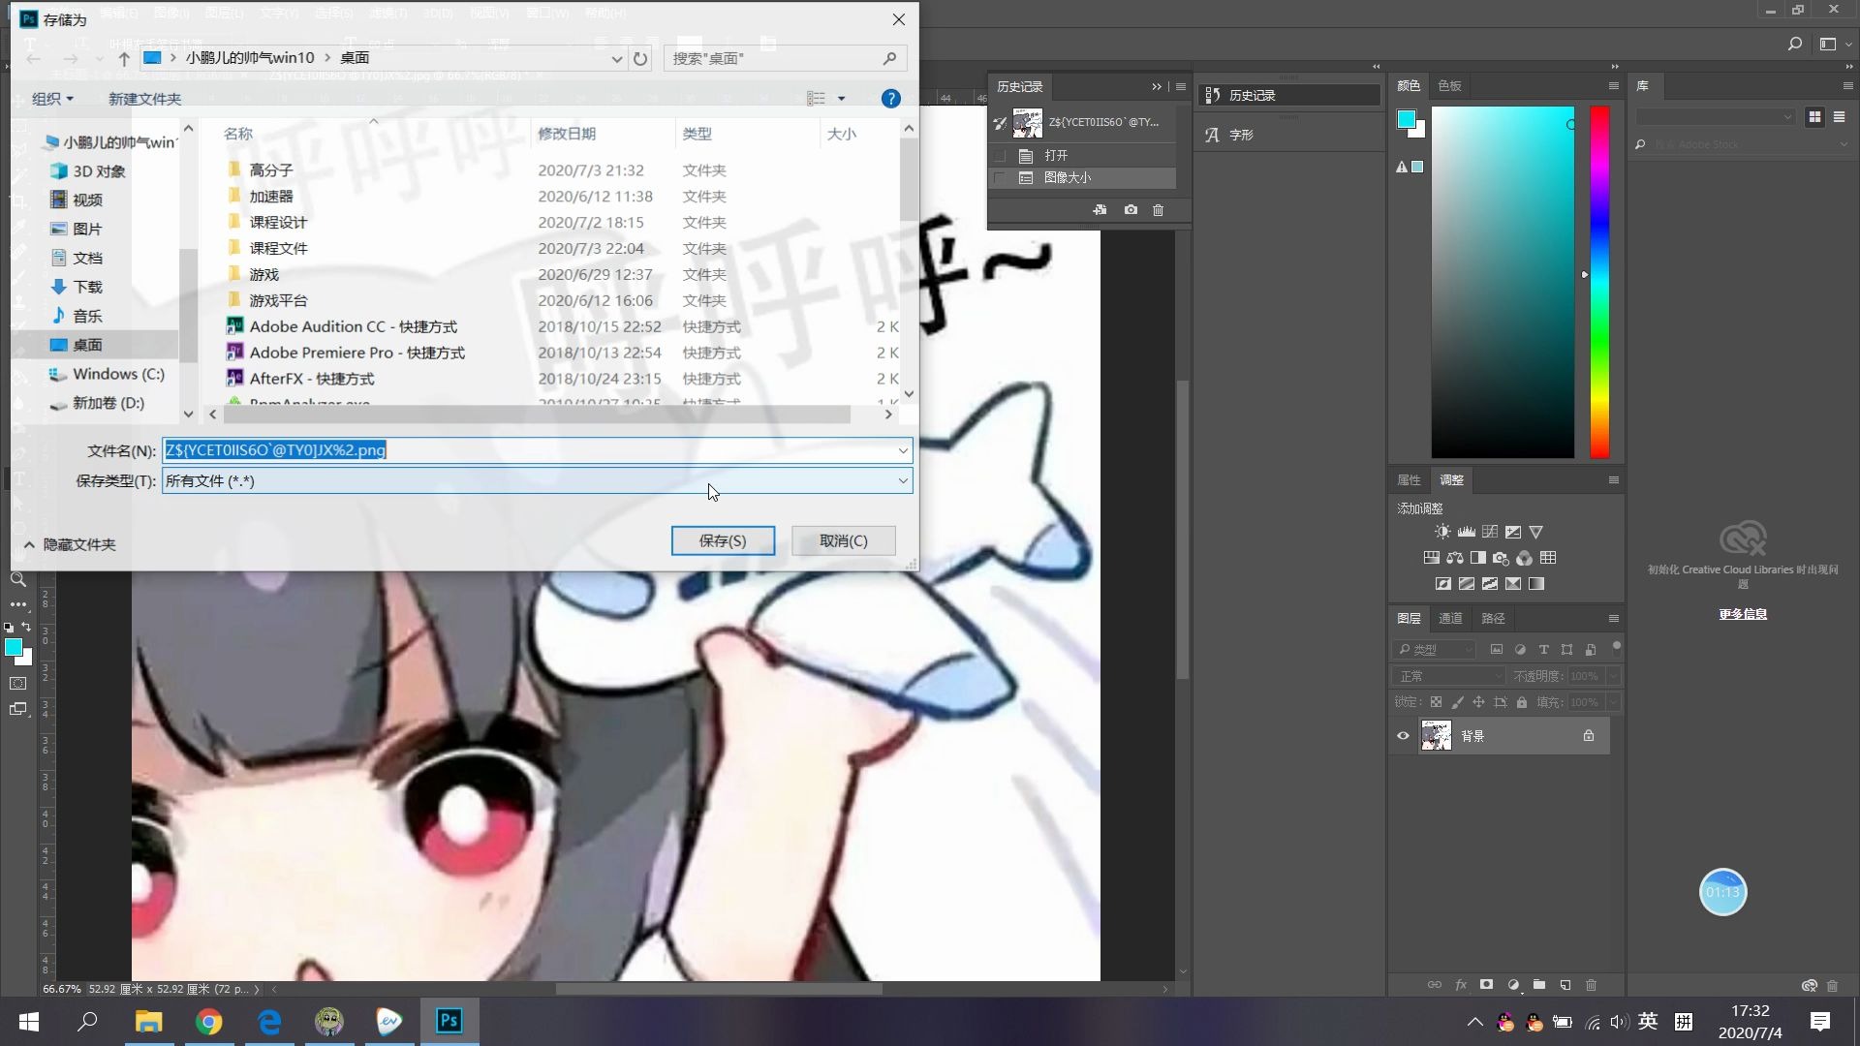
Task: Add a Levels adjustment
Action: point(1466,532)
